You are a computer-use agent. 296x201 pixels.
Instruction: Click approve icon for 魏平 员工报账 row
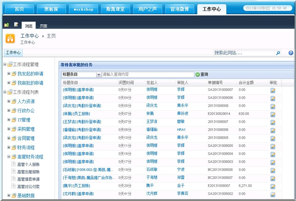[x=273, y=186]
